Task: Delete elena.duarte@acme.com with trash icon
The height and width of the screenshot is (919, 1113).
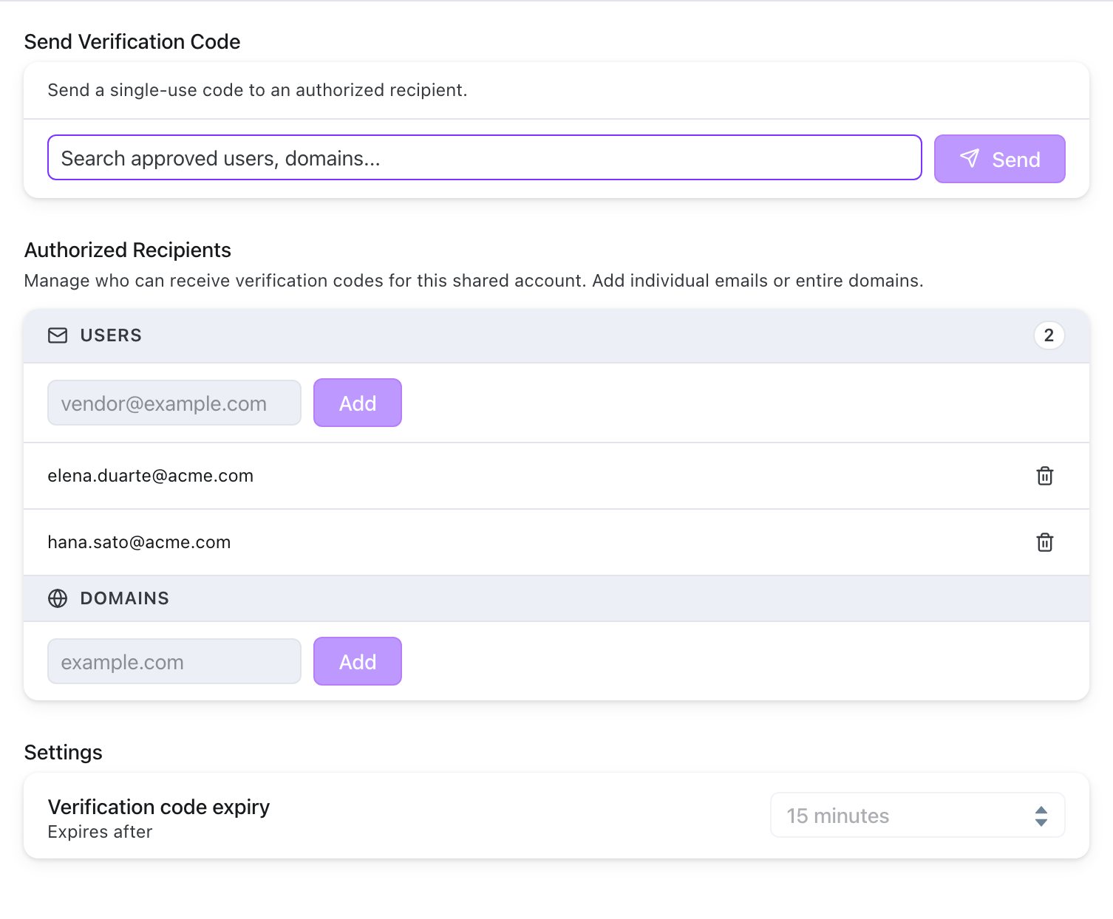Action: [1045, 476]
